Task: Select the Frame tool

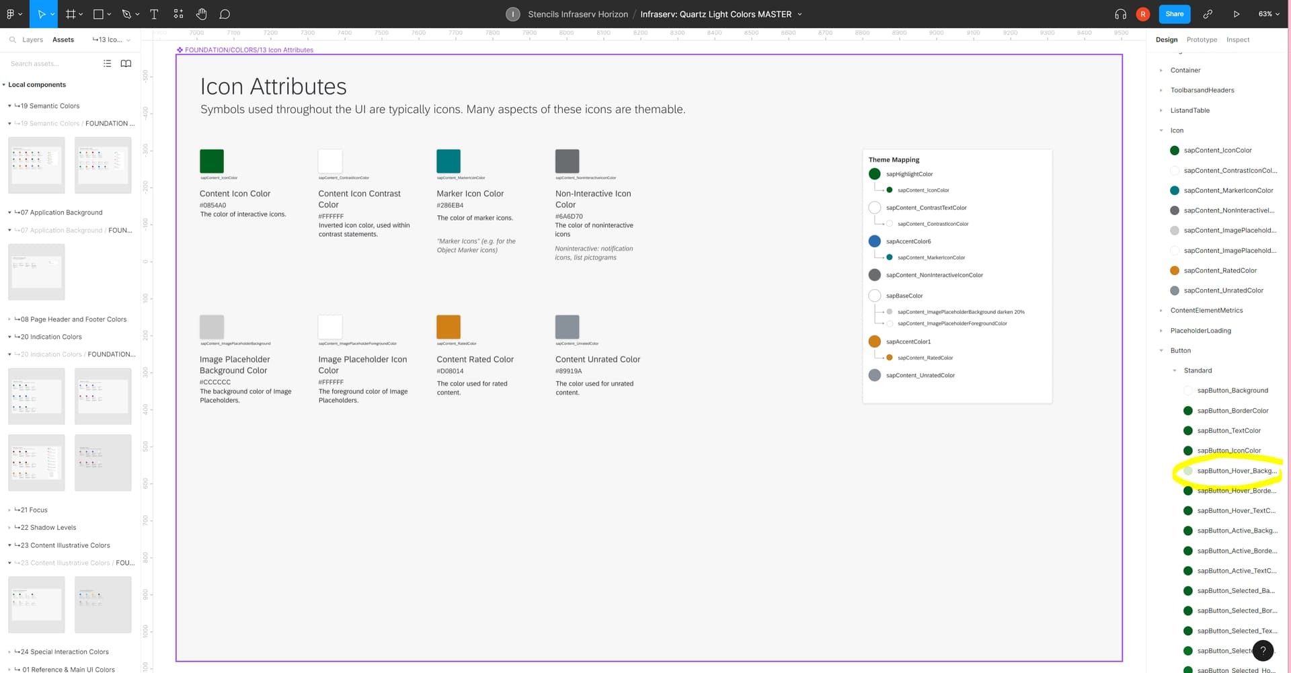Action: click(x=71, y=14)
